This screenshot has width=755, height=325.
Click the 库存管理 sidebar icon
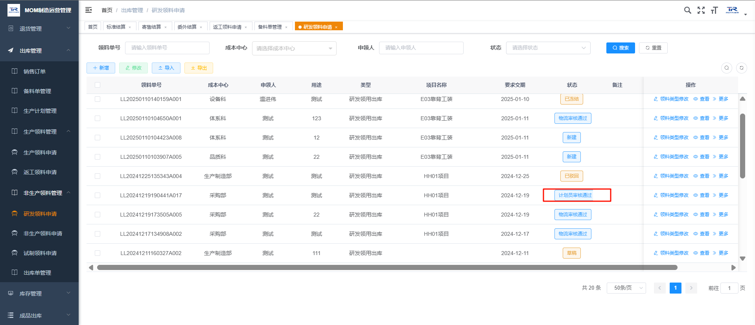[11, 293]
